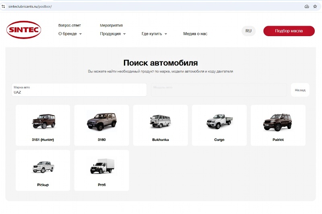Click the Марка авто field containing UAZ
This screenshot has width=322, height=214.
click(79, 90)
